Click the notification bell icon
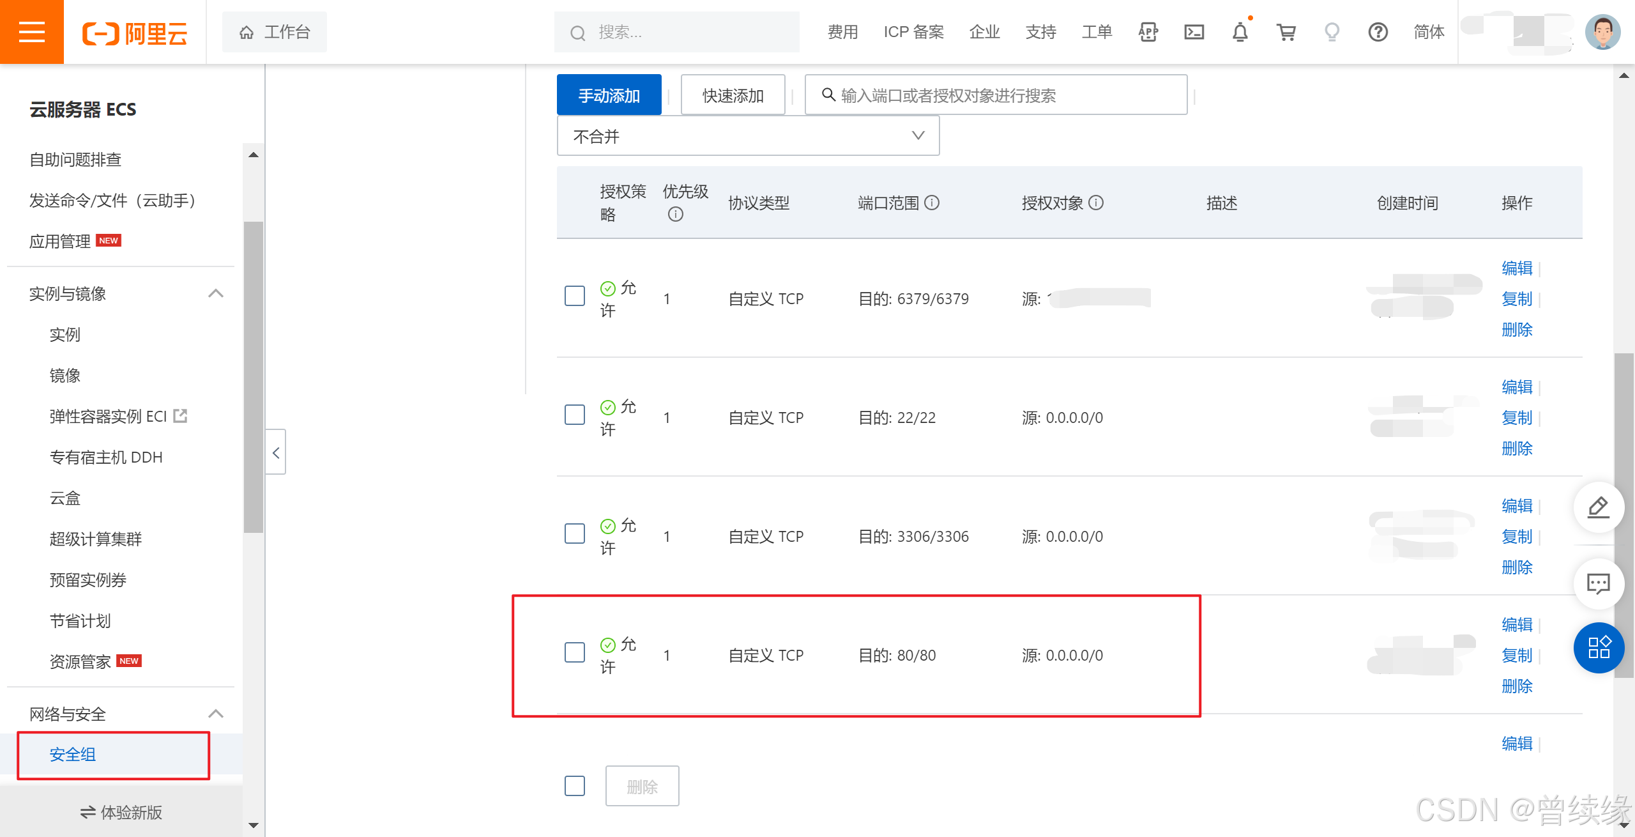 (x=1240, y=32)
